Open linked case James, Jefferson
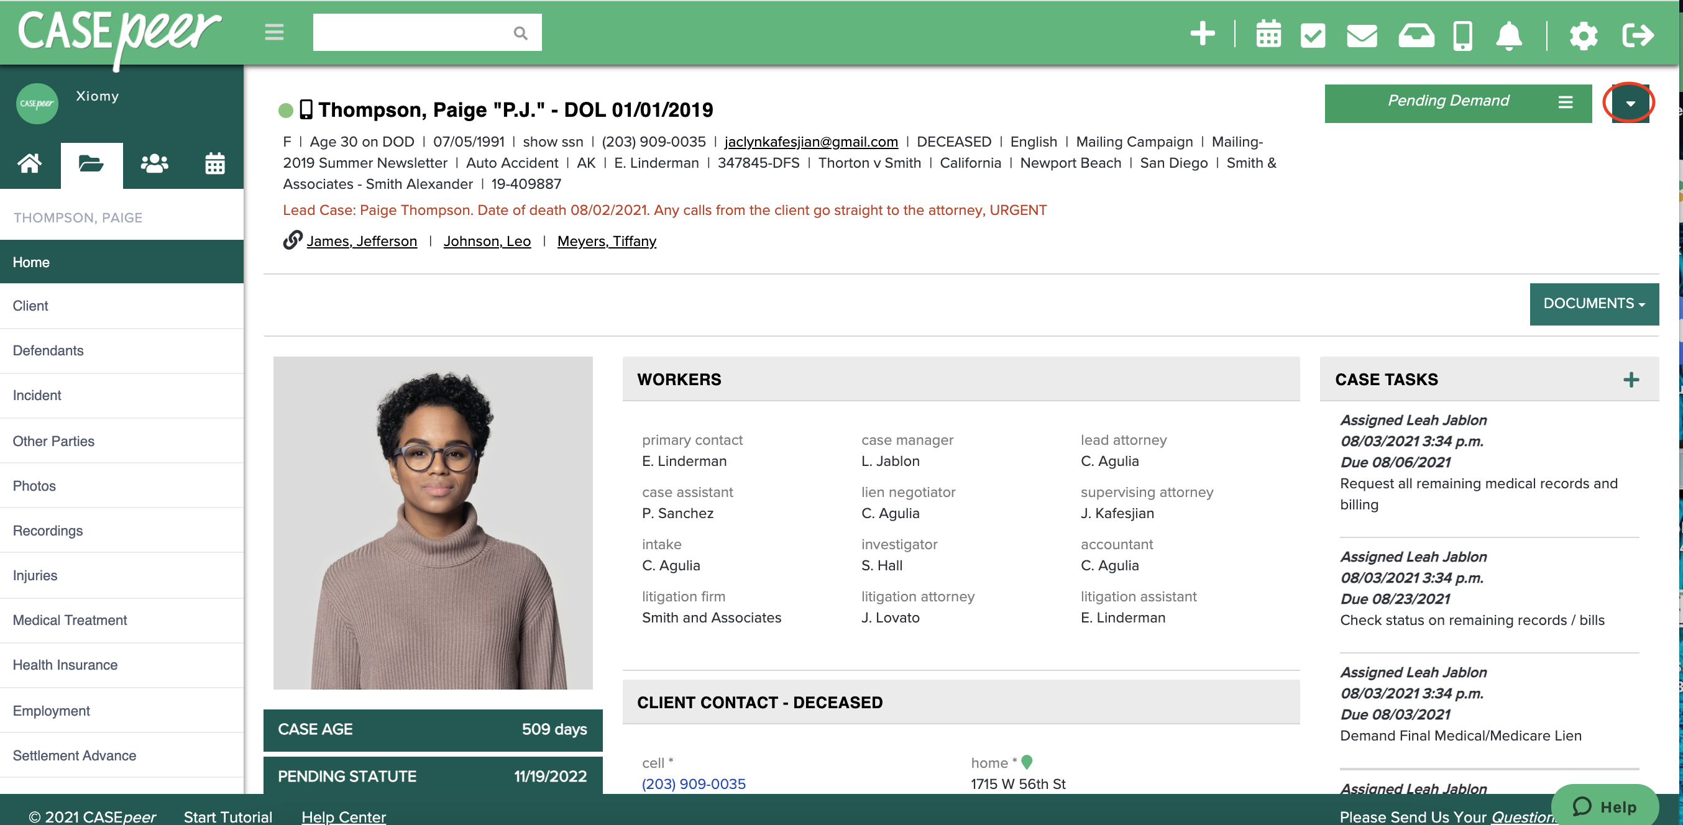This screenshot has height=825, width=1683. click(x=362, y=241)
